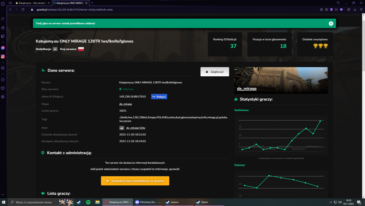Screen dimensions: 365x206
Task: Open a new tab with plus
Action: pos(92,3)
